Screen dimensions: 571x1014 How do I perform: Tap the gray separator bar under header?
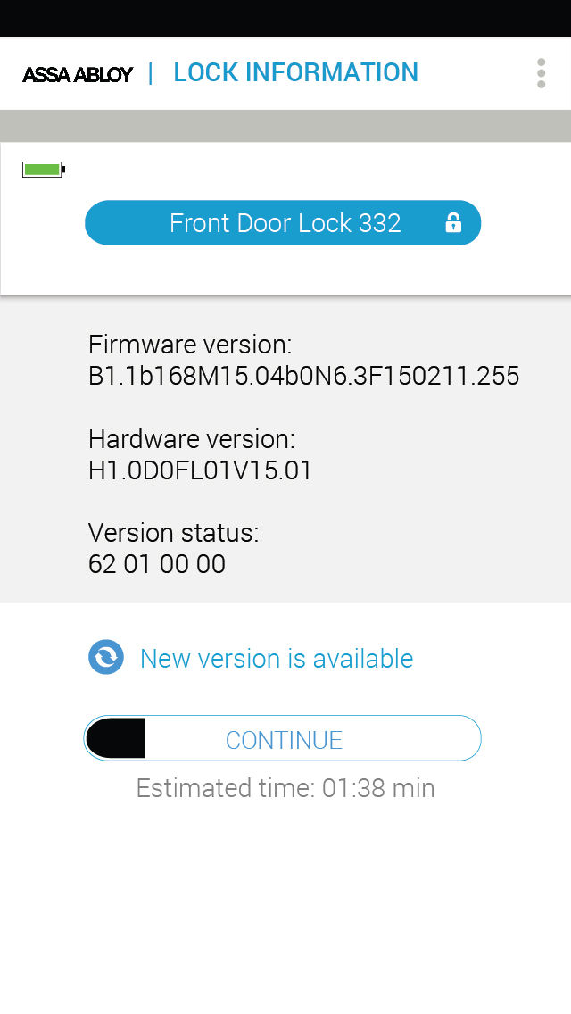coord(285,126)
